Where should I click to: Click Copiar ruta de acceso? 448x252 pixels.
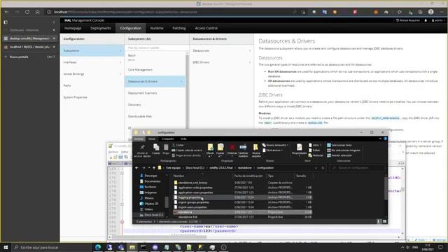(x=187, y=150)
